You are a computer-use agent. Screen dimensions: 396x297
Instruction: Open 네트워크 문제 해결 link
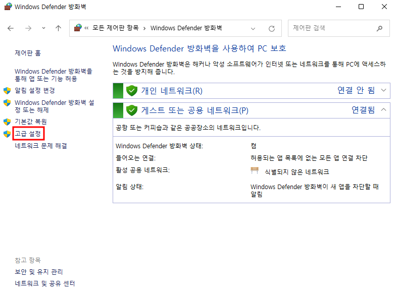pos(41,146)
